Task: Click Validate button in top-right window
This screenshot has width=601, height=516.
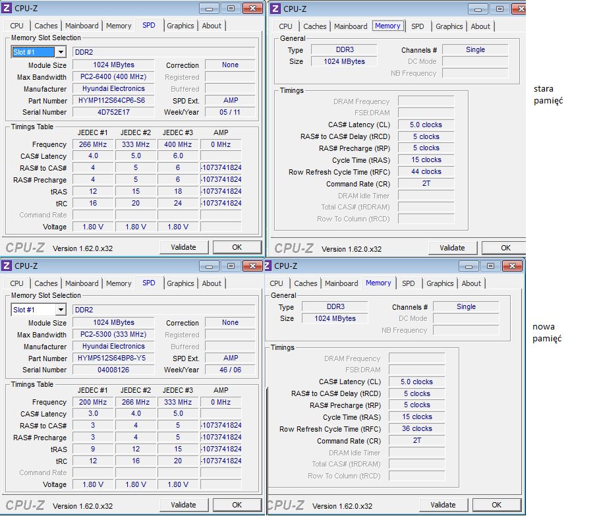Action: point(452,248)
